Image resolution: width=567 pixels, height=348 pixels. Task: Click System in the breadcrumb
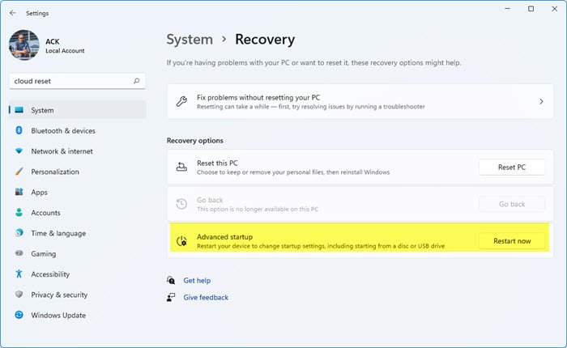190,40
